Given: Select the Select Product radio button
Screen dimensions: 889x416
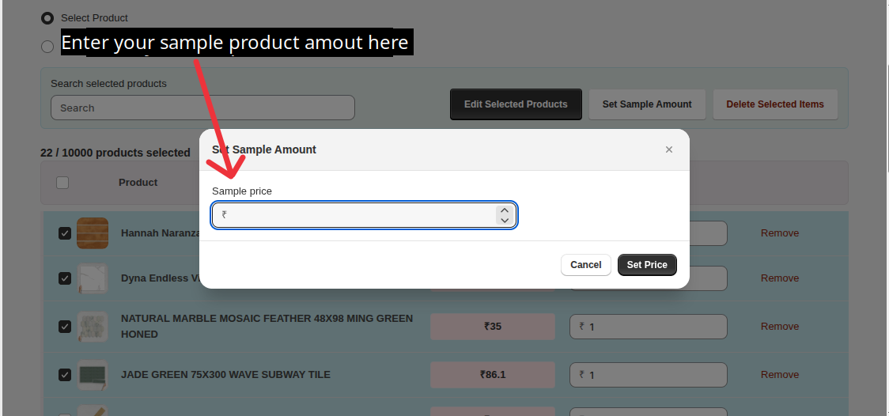Looking at the screenshot, I should point(47,18).
